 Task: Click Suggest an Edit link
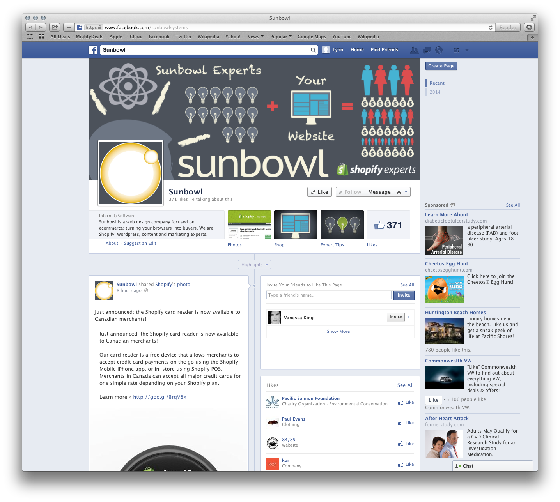140,243
